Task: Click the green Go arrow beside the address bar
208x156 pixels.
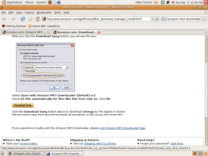Action: tap(157, 19)
